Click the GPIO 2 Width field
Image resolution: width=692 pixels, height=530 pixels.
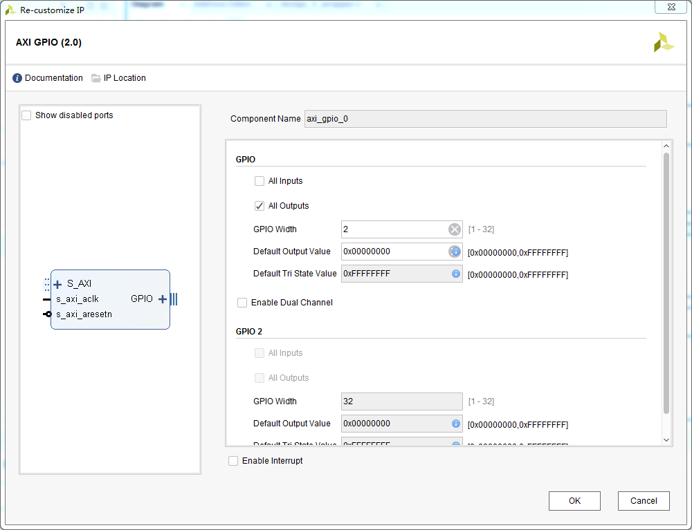401,401
